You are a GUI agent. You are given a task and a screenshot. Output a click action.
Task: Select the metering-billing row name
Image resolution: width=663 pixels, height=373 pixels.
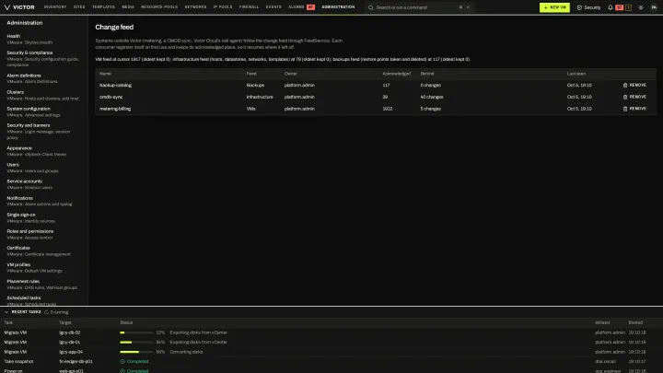(115, 109)
